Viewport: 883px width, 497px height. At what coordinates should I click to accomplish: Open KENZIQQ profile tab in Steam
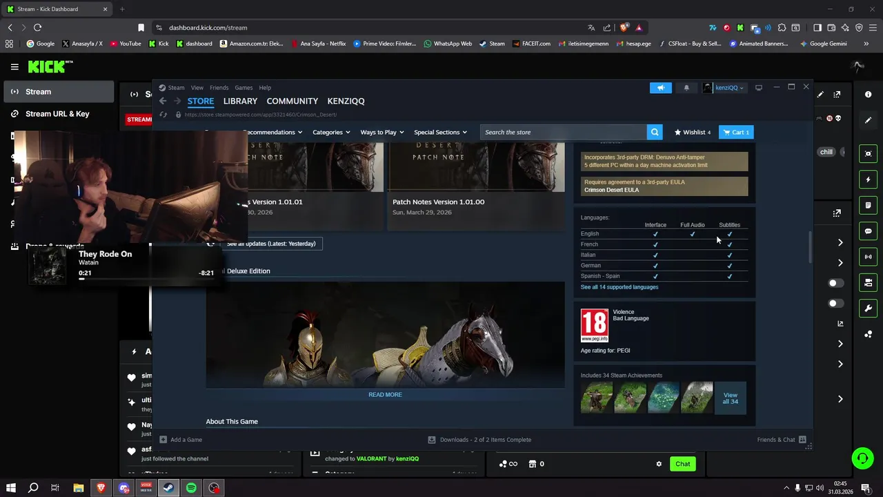(346, 101)
